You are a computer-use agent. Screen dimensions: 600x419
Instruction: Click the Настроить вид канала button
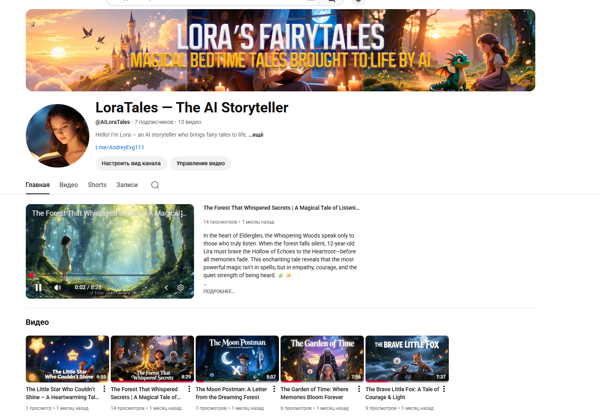[x=131, y=163]
